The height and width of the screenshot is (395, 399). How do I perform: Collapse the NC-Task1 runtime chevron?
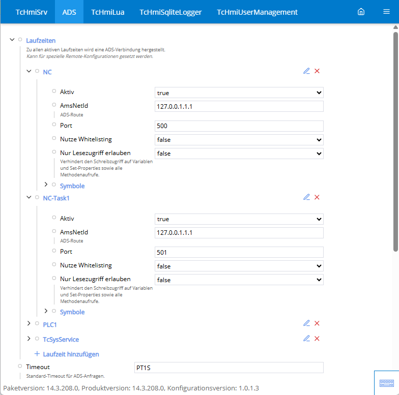(28, 197)
